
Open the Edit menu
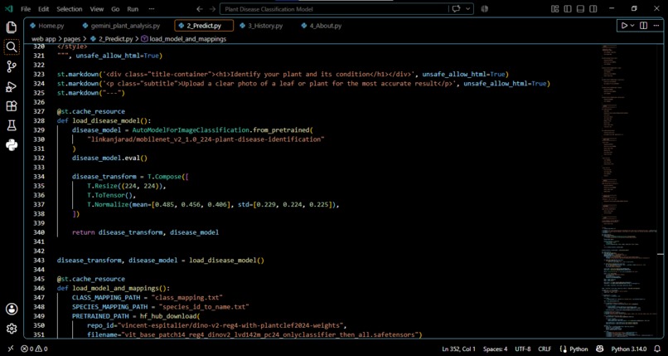point(43,9)
